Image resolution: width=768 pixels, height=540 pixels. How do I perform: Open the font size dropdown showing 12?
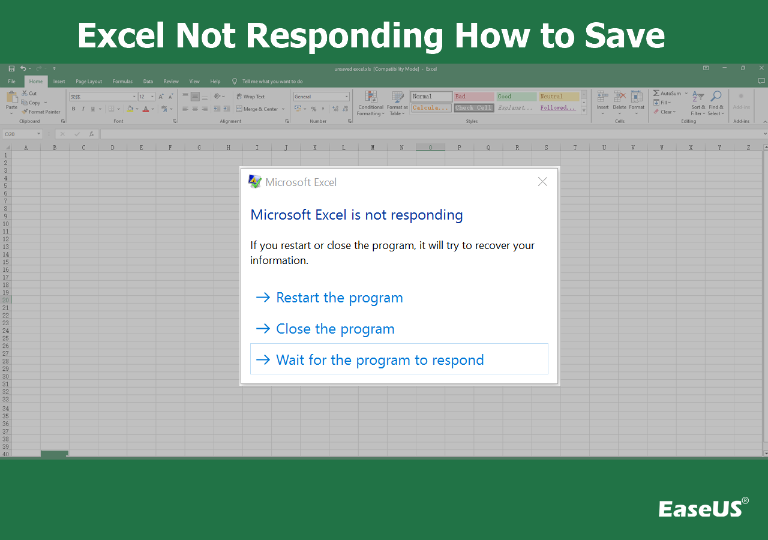pos(152,97)
